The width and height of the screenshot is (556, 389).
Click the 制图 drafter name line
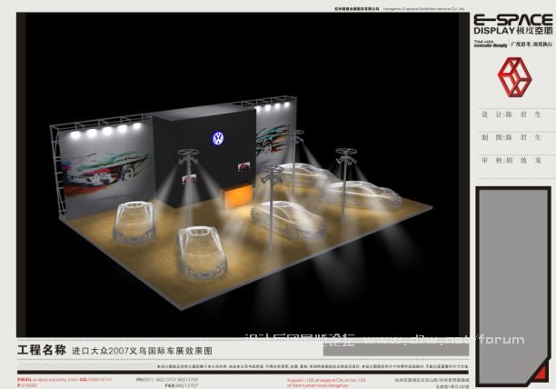coord(511,137)
